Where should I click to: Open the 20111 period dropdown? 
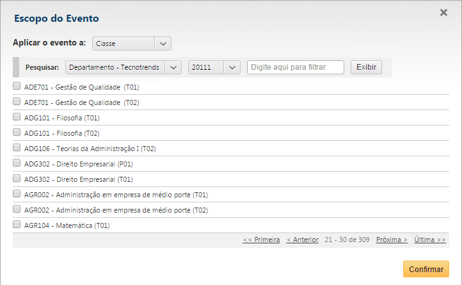214,67
